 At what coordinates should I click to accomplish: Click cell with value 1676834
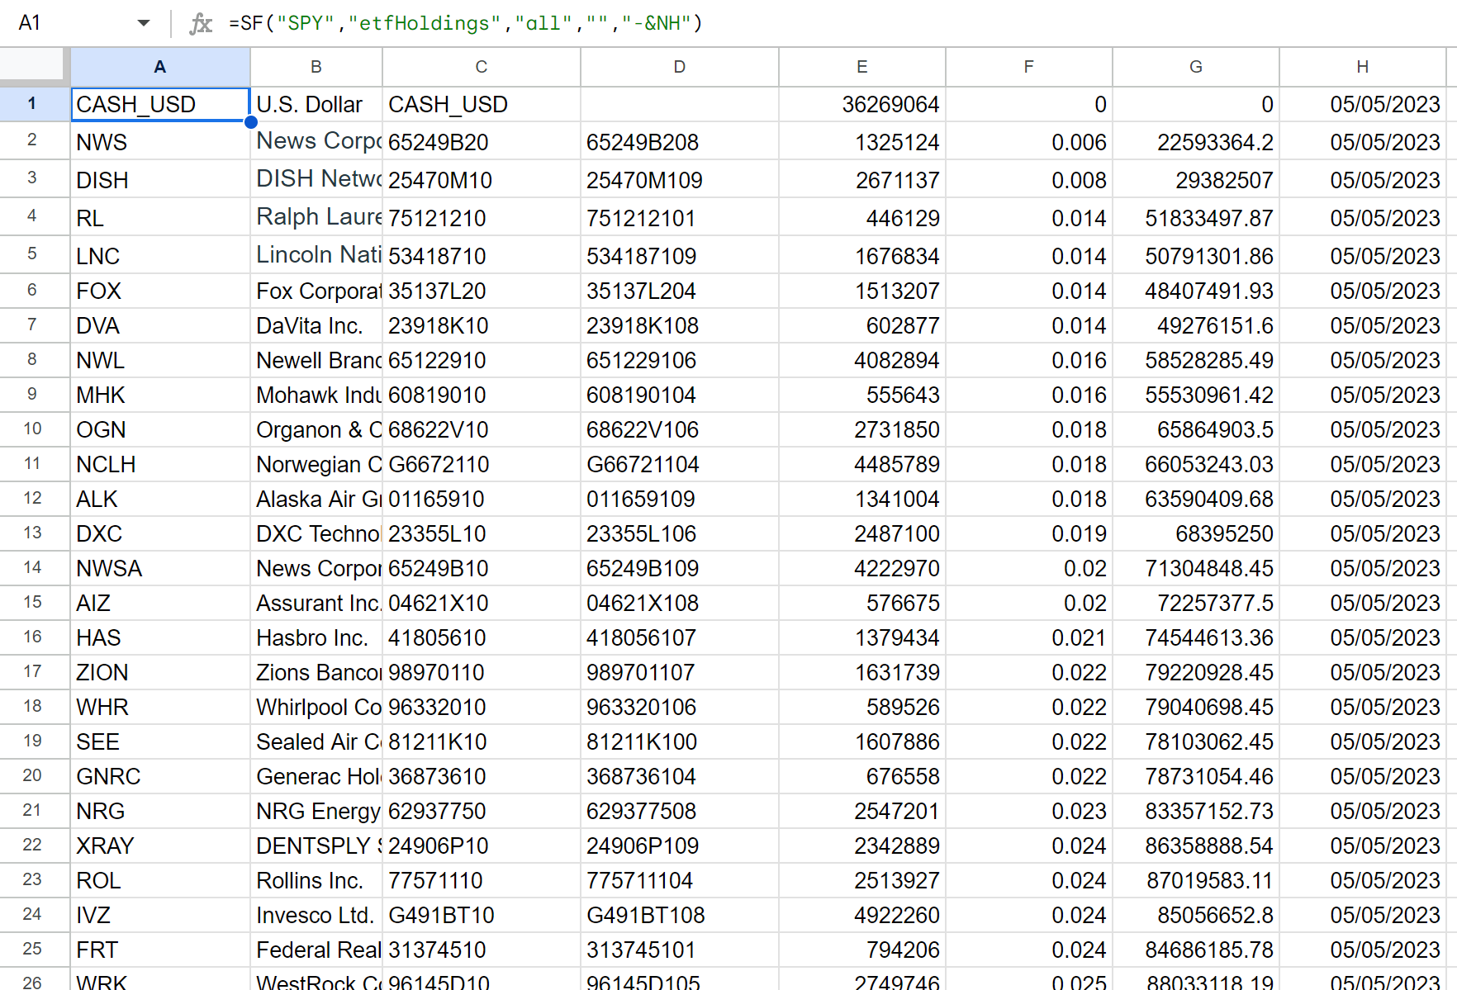point(862,255)
